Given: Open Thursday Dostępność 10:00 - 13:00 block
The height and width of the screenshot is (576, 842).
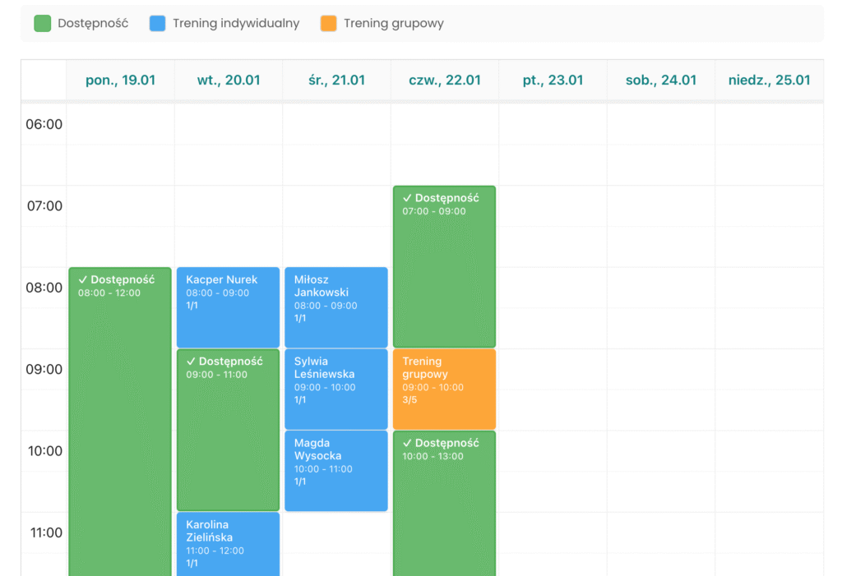Looking at the screenshot, I should (x=444, y=504).
